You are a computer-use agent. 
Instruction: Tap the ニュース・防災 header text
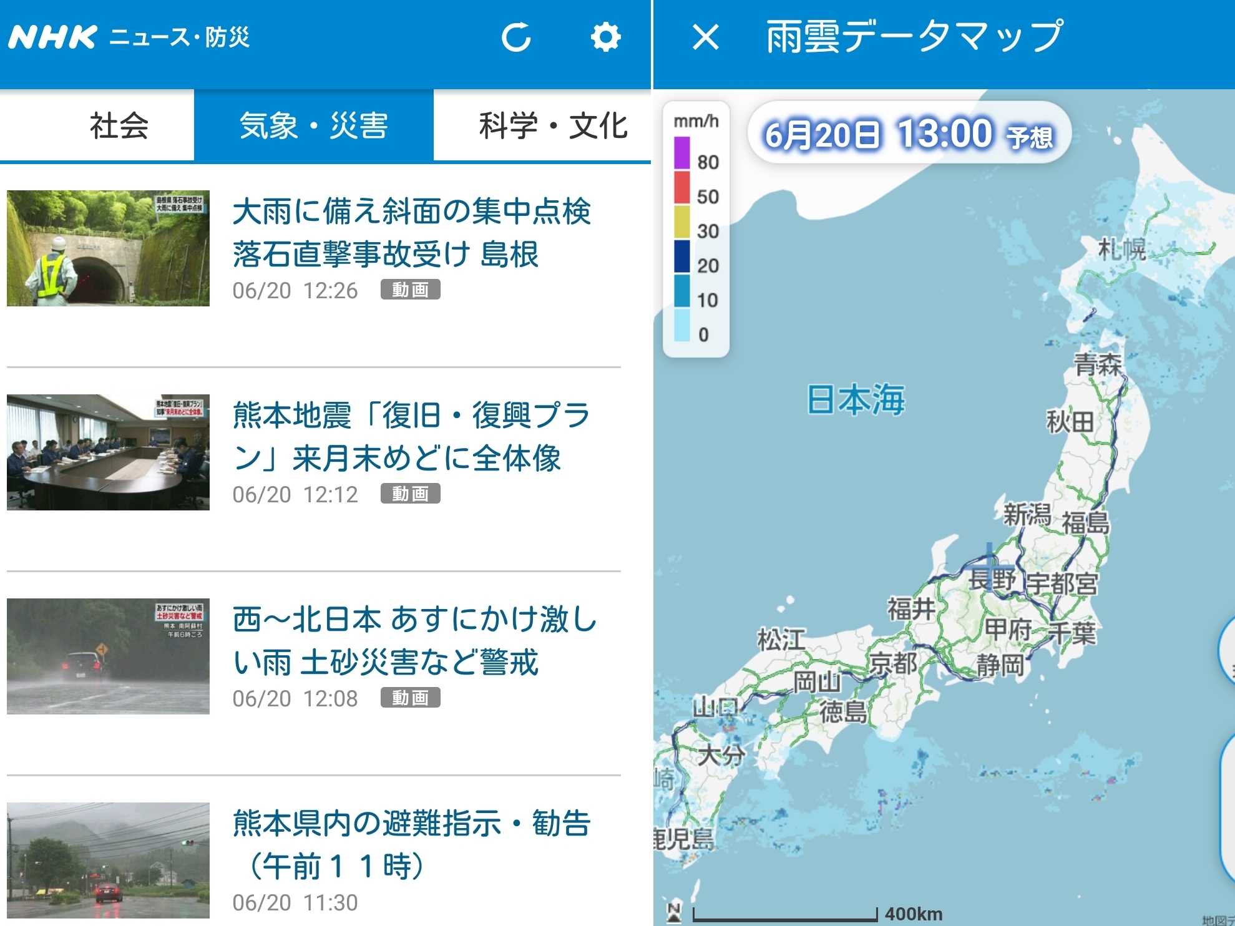pyautogui.click(x=180, y=37)
